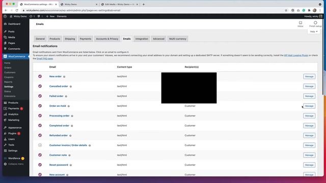Open Tools in sidebar
This screenshot has width=326, height=183.
click(x=11, y=145)
